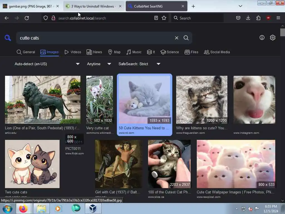Image resolution: width=285 pixels, height=214 pixels.
Task: Click the Firefox toolbar Search box
Action: click(x=197, y=18)
